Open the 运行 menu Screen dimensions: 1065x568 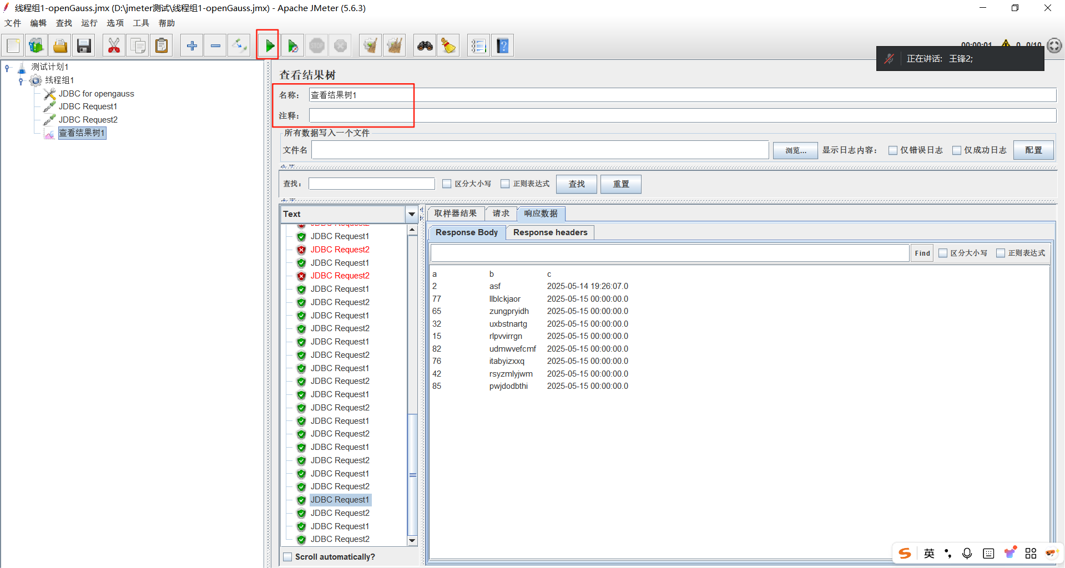click(x=89, y=23)
